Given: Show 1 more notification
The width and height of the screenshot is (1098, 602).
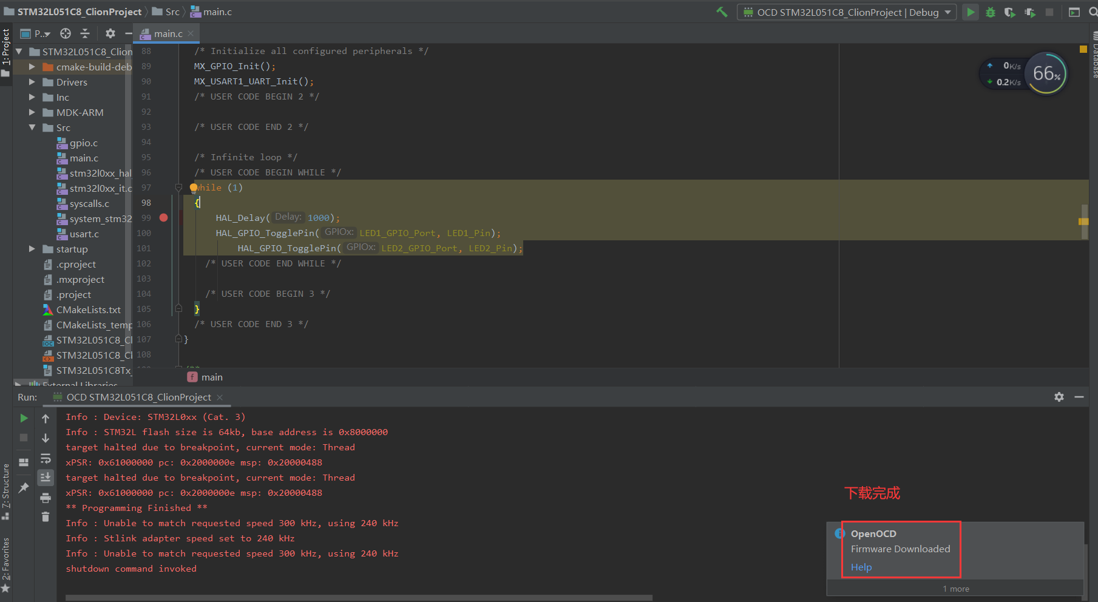Looking at the screenshot, I should point(956,588).
